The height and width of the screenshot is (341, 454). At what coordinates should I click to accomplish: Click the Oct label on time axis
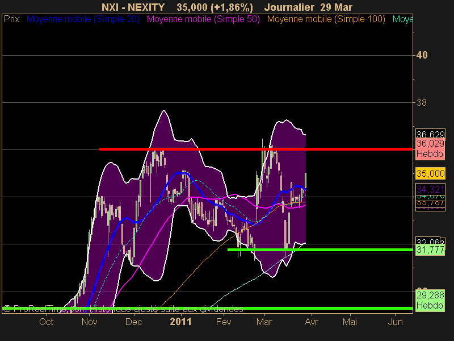click(x=47, y=322)
